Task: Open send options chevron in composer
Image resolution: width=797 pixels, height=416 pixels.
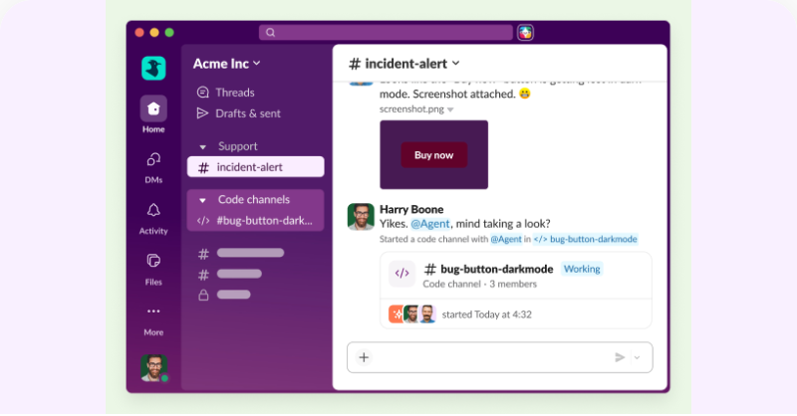Action: 637,357
